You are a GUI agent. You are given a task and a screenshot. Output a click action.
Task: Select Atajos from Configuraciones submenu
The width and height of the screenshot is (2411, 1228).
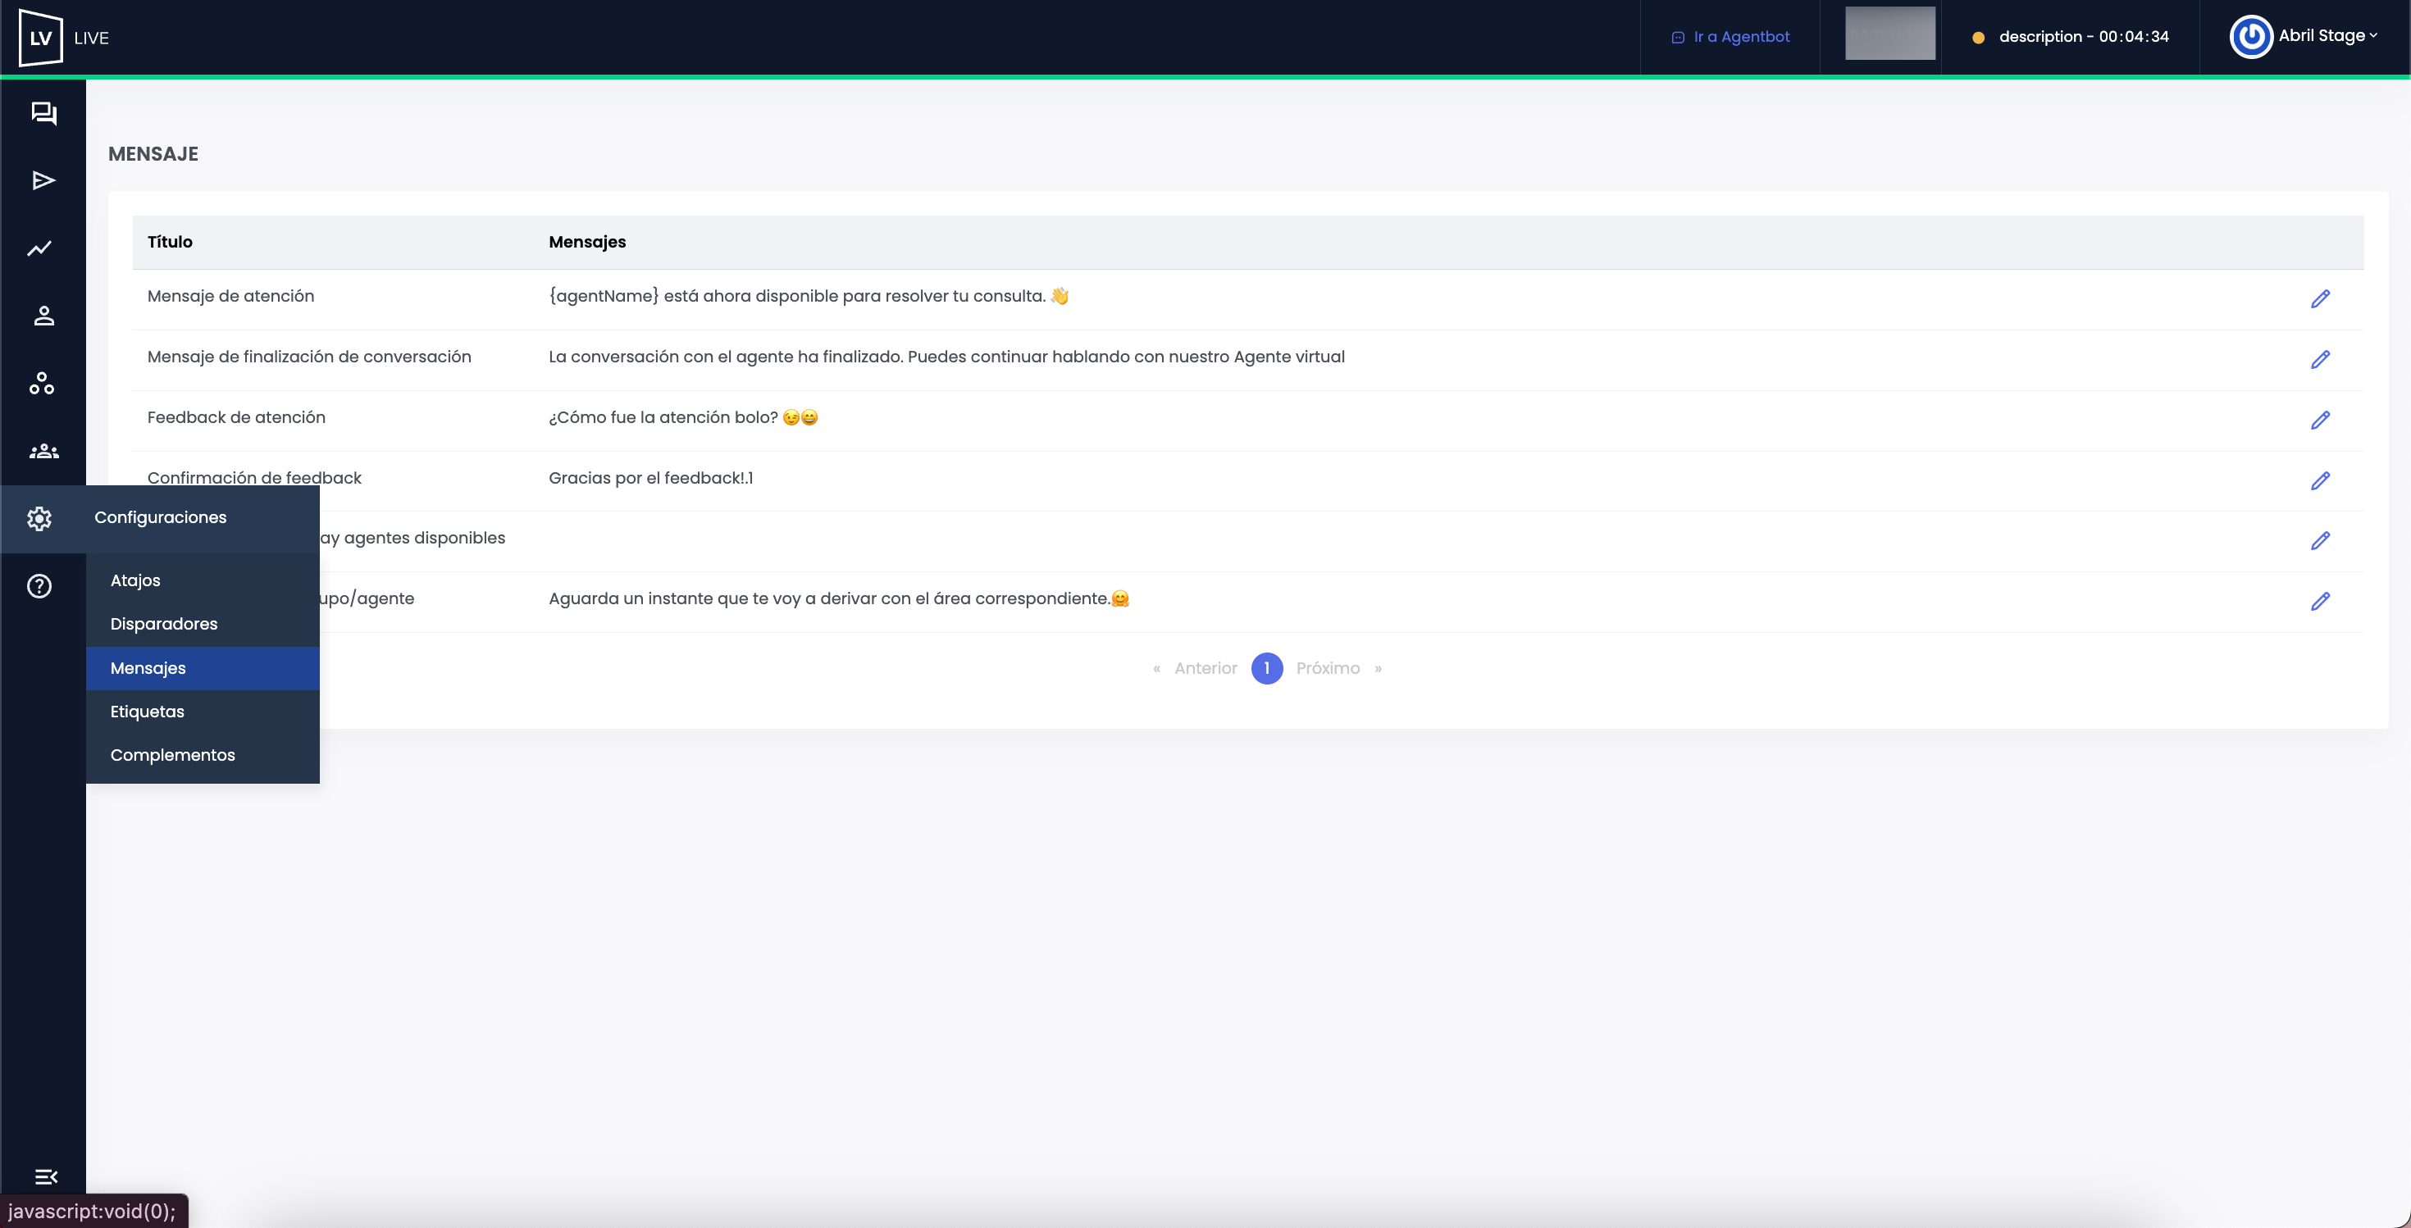(135, 580)
